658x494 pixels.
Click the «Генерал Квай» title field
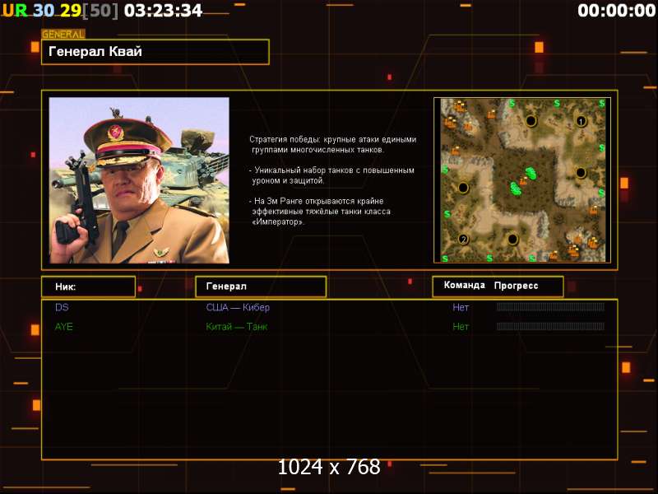click(x=155, y=52)
